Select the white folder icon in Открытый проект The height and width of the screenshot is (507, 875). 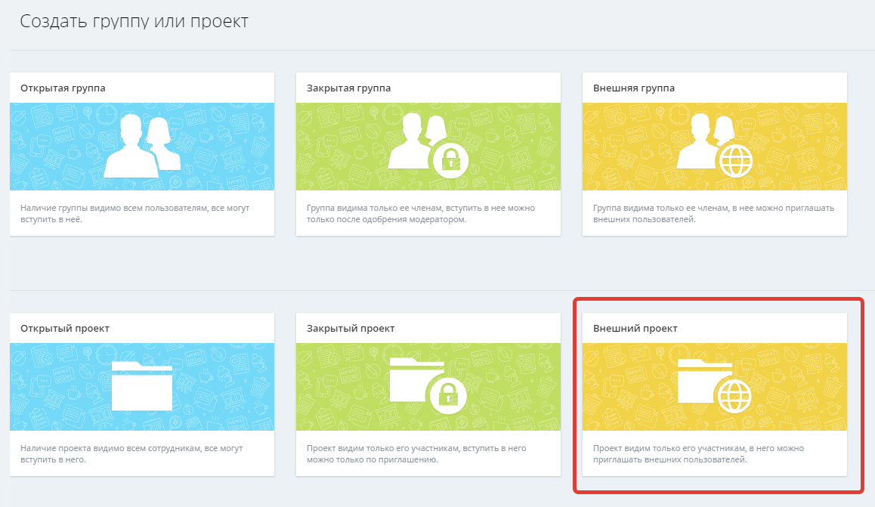click(141, 385)
